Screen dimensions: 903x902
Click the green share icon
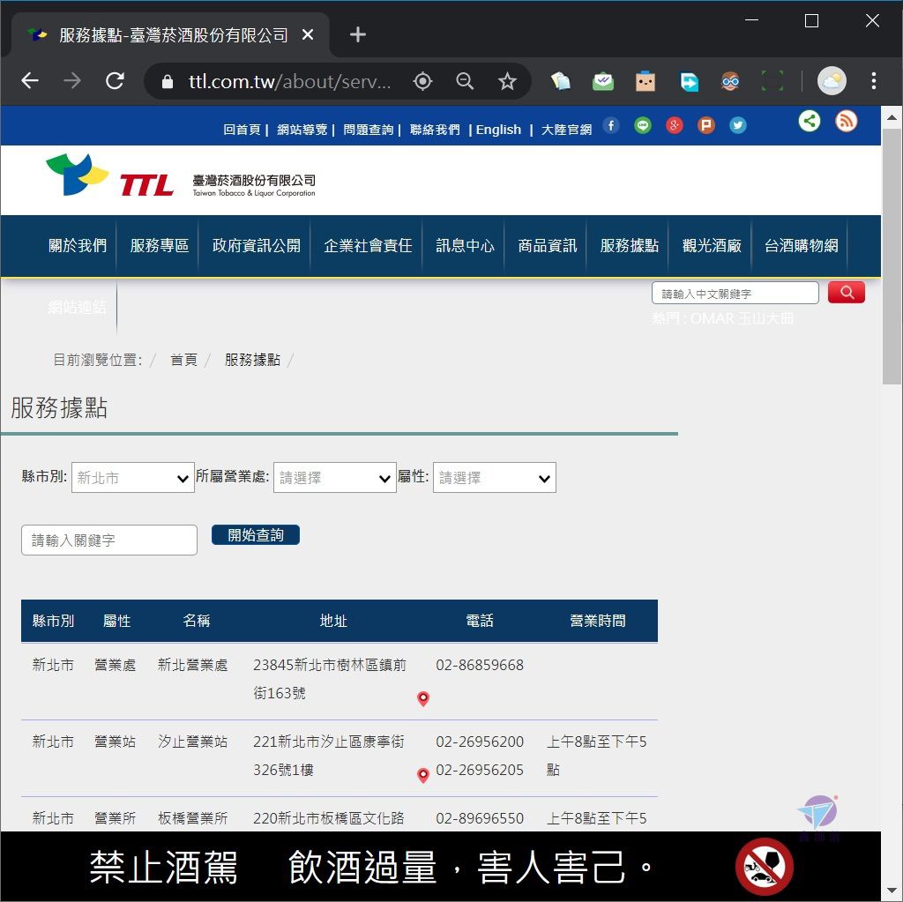coord(810,121)
